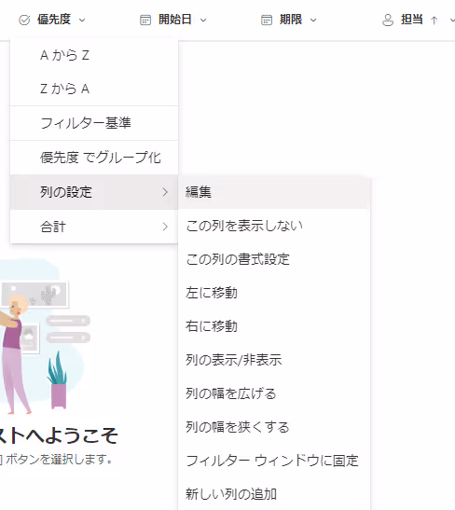Click 新しい列の追加
This screenshot has height=510, width=455.
274,494
